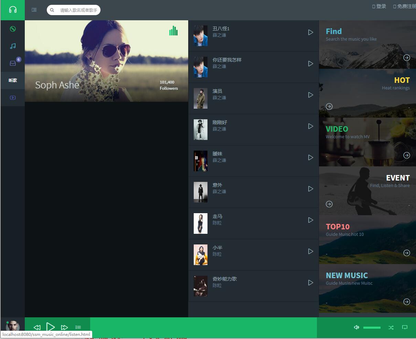The image size is (416, 339).
Task: Open the discover compass icon in sidebar
Action: pos(13,29)
